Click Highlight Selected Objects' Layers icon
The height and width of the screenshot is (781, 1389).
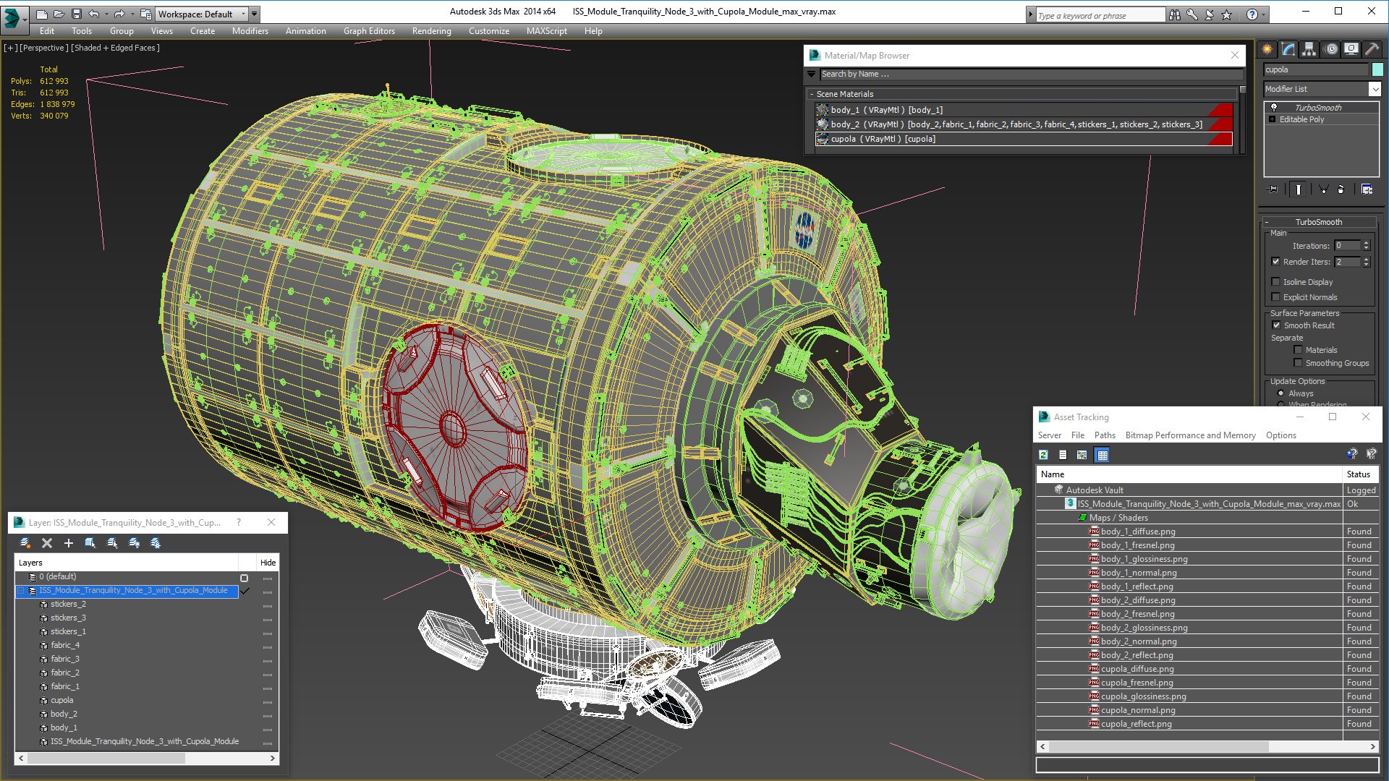click(x=112, y=543)
